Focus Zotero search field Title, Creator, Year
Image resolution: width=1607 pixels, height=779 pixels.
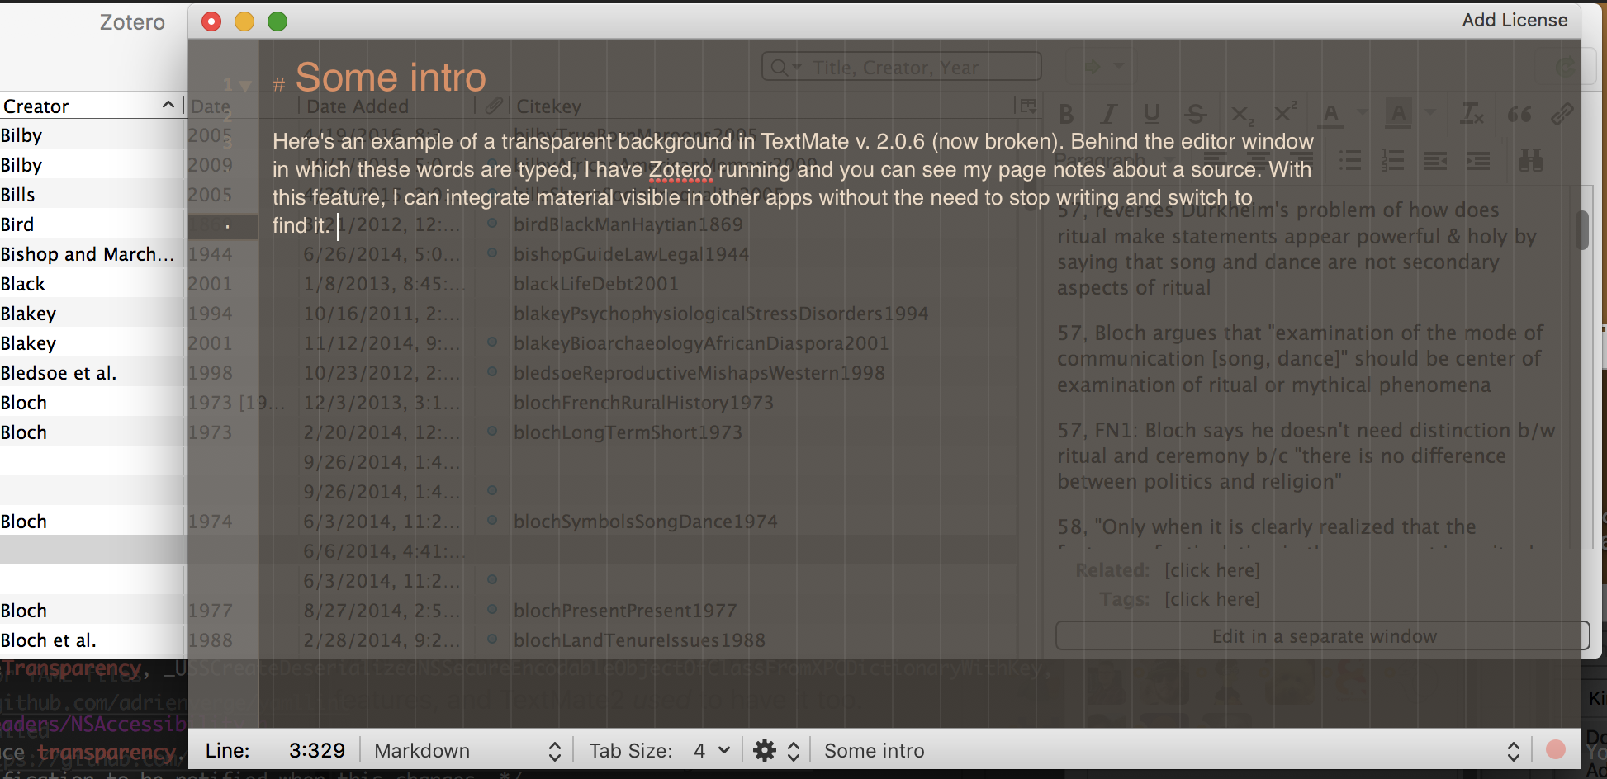click(x=902, y=67)
